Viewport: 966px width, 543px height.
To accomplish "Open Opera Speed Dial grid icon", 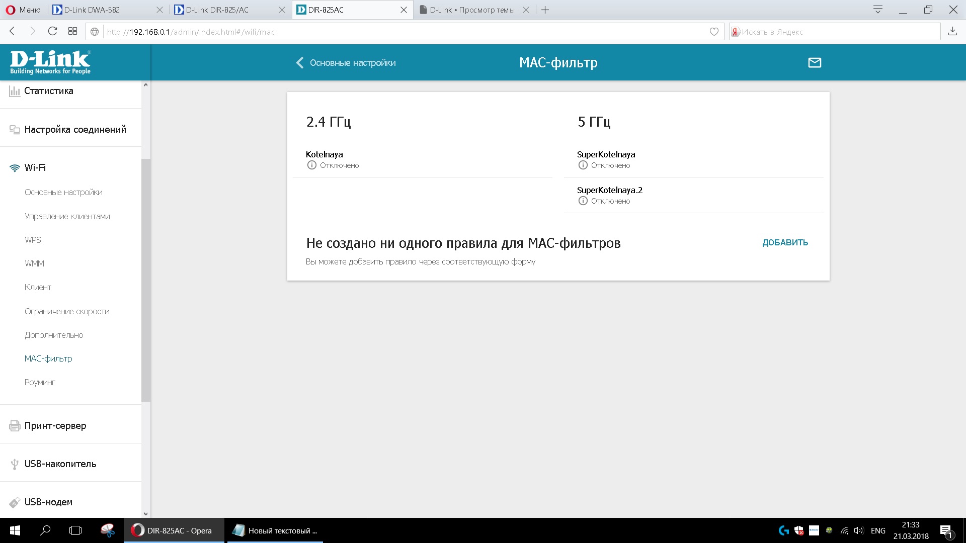I will point(72,31).
